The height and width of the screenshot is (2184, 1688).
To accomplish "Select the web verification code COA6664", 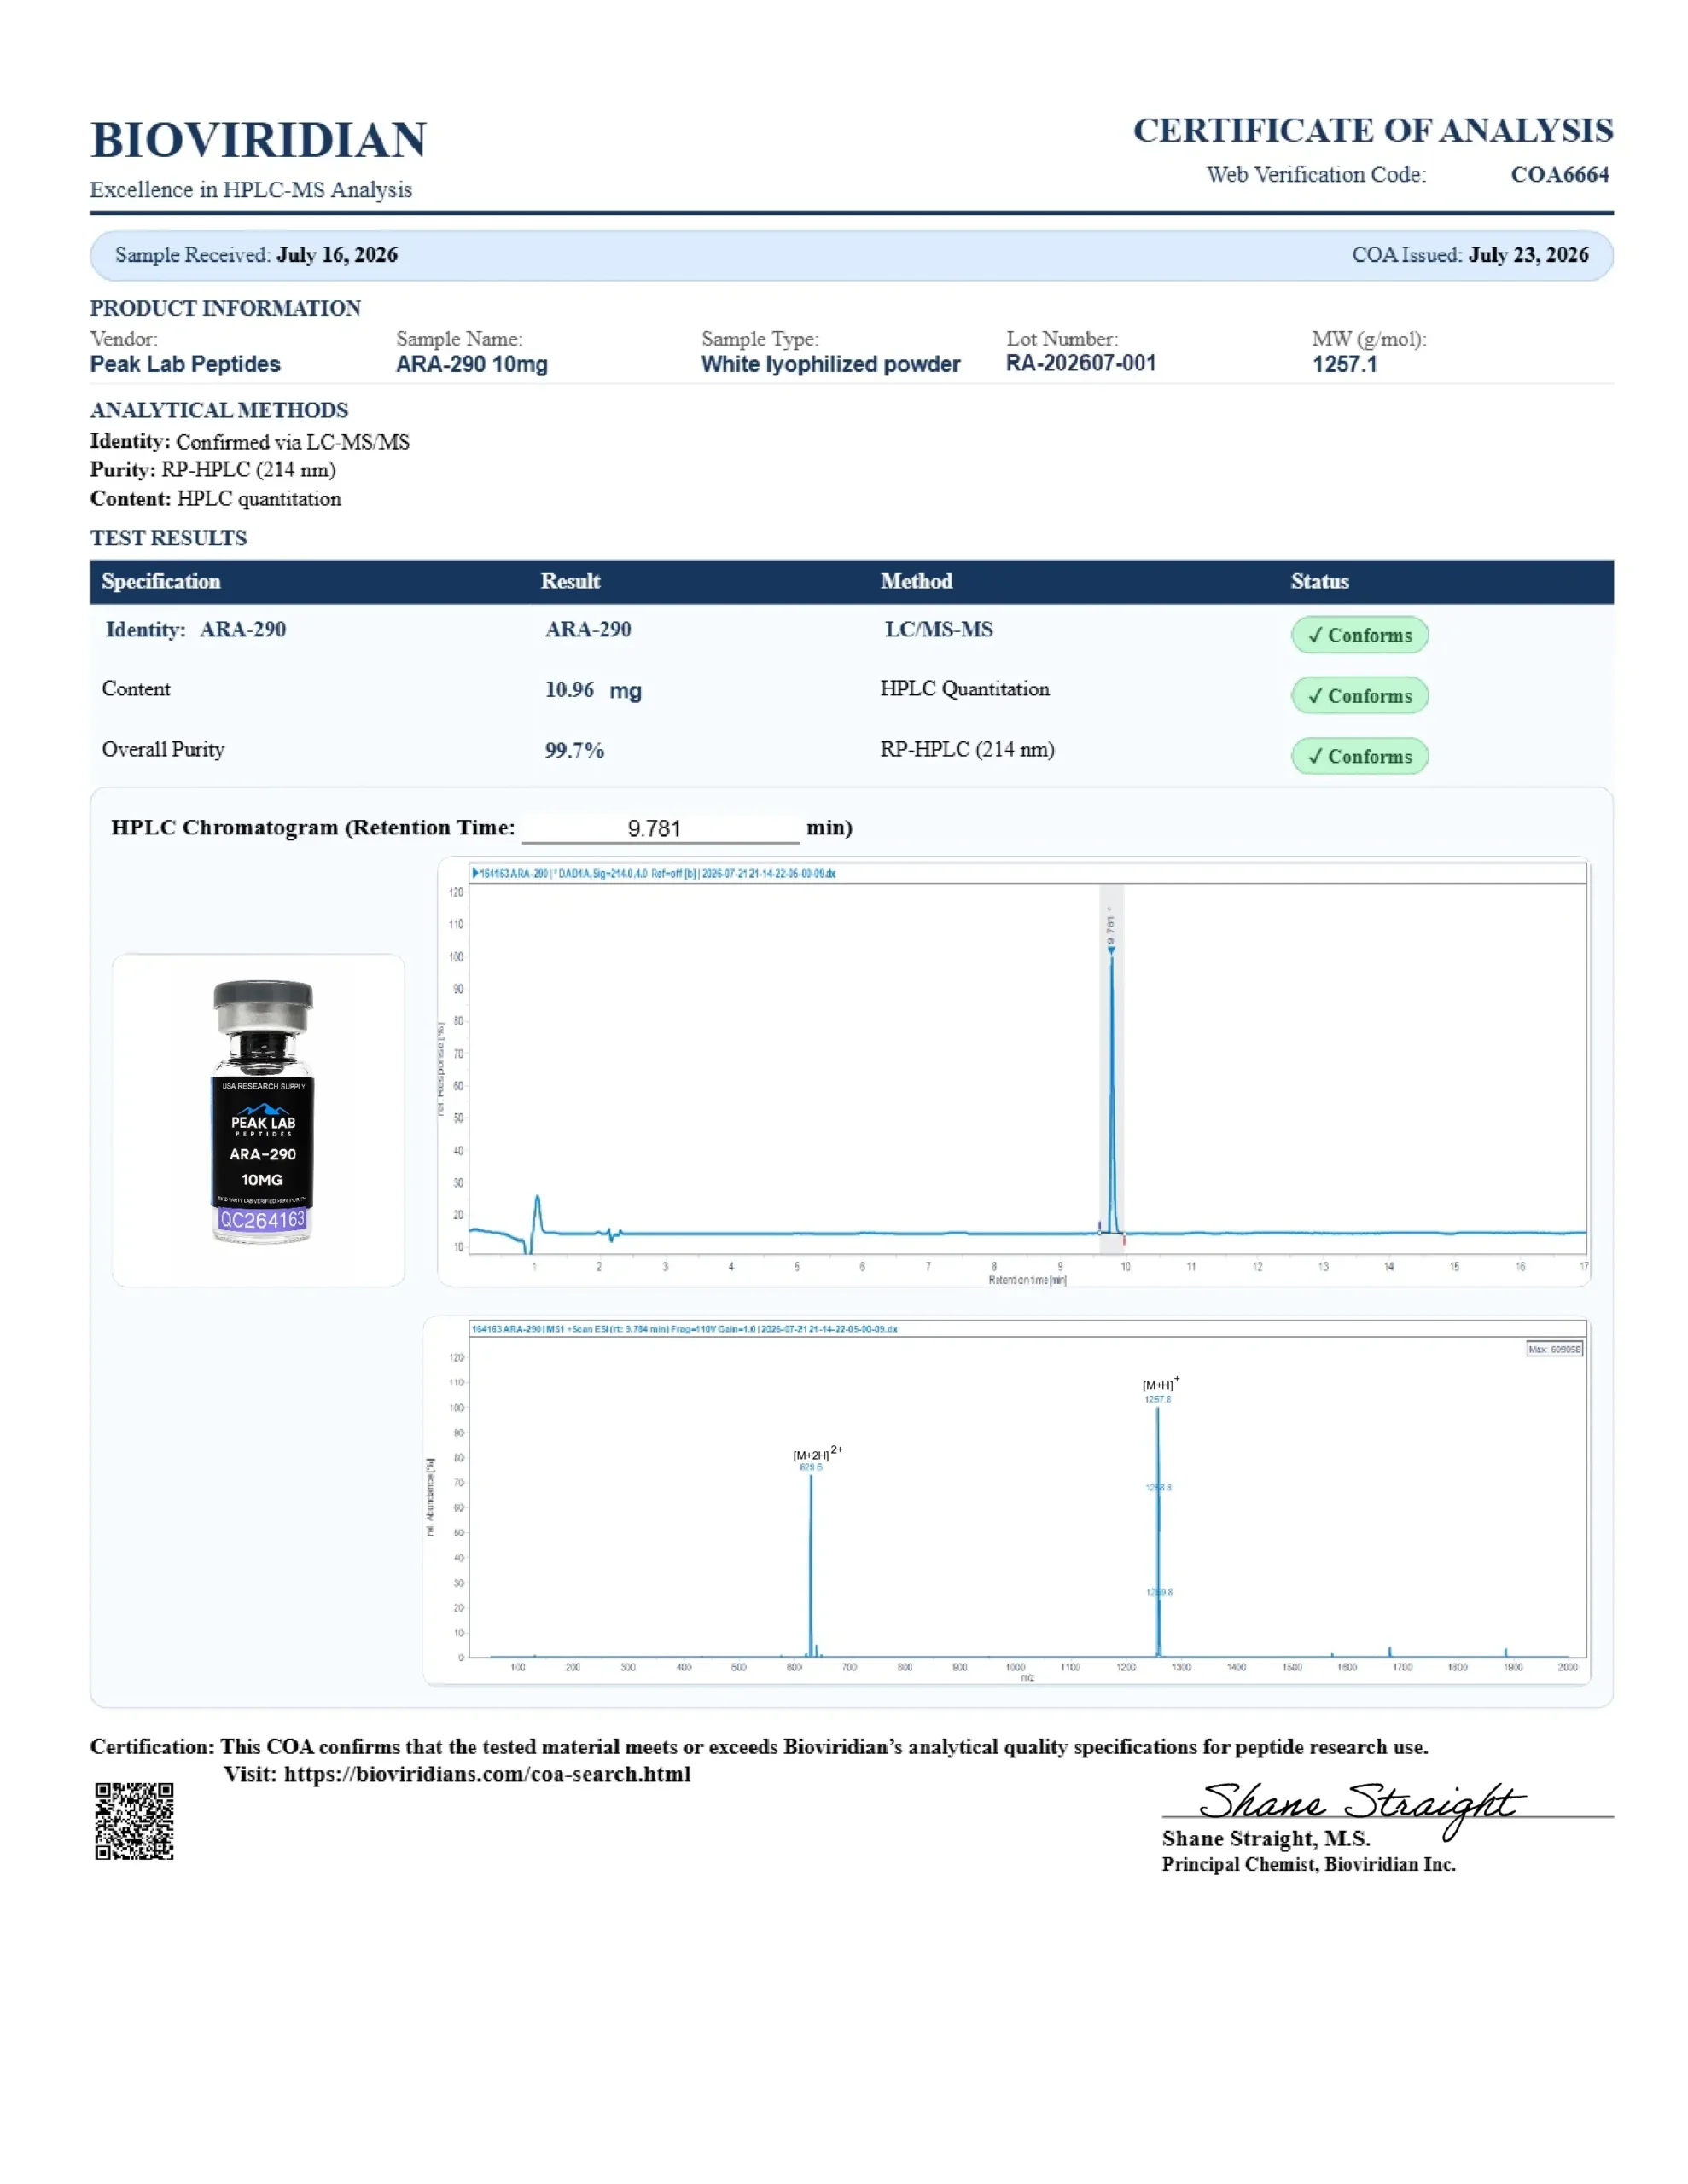I will tap(1559, 175).
